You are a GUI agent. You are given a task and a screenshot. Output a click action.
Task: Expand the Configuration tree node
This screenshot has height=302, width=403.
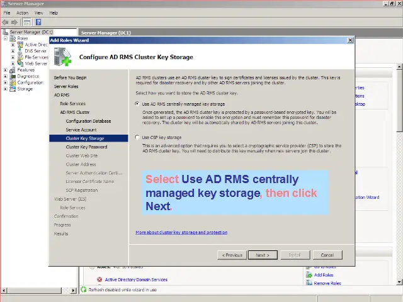click(x=6, y=82)
